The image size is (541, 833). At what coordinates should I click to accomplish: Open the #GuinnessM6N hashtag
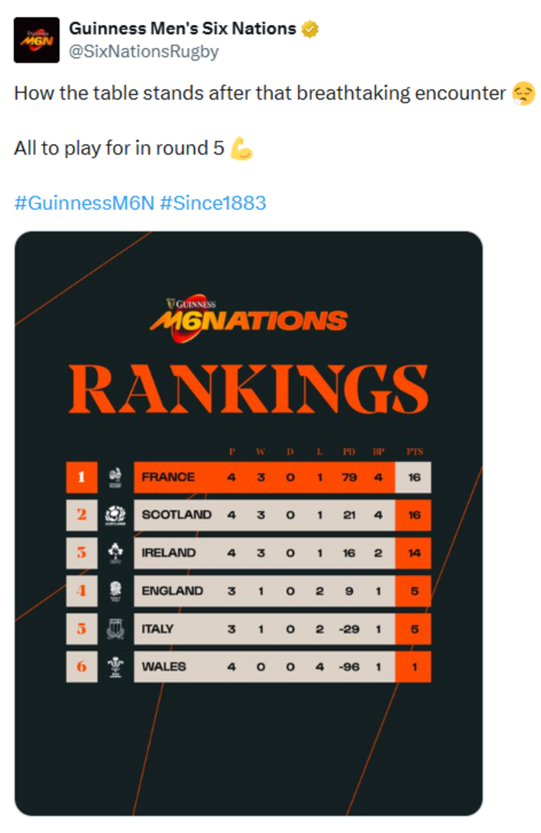click(x=84, y=203)
